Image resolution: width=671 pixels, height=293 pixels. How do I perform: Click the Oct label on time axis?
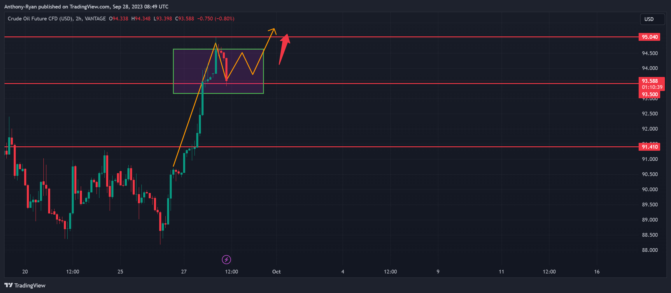(x=276, y=272)
